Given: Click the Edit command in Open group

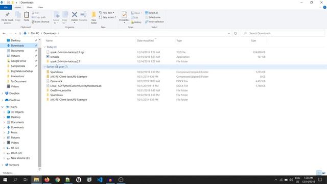Looking at the screenshot, I should 135,17.
